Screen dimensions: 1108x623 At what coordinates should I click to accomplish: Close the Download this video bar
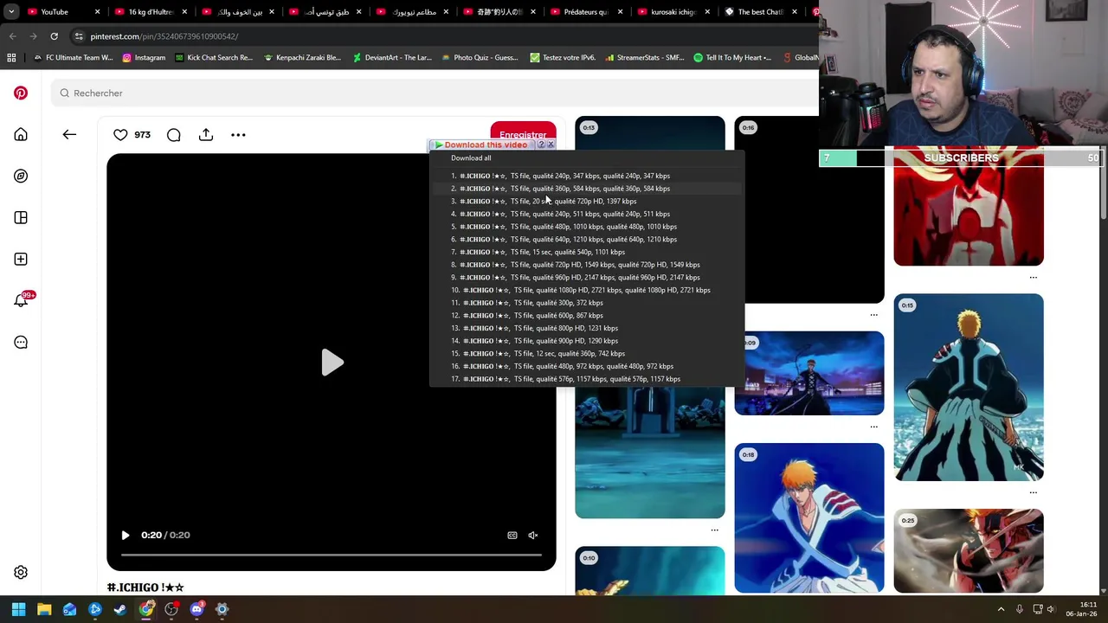(x=550, y=145)
